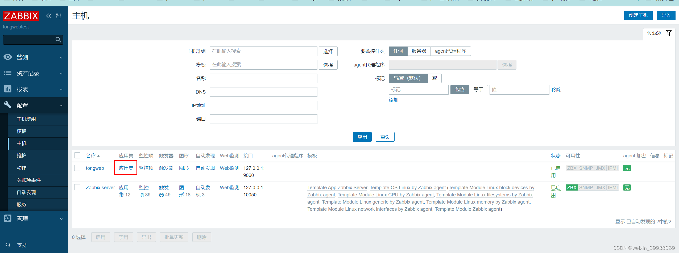Viewport: 679px width, 253px height.
Task: Select 服务器 monitored-by option
Action: 419,51
